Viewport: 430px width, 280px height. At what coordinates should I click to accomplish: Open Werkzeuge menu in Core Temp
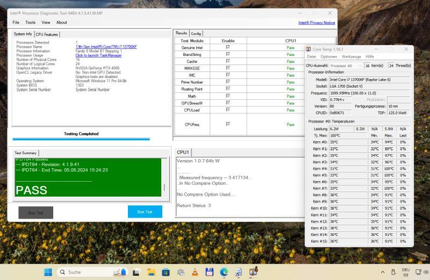pos(352,56)
